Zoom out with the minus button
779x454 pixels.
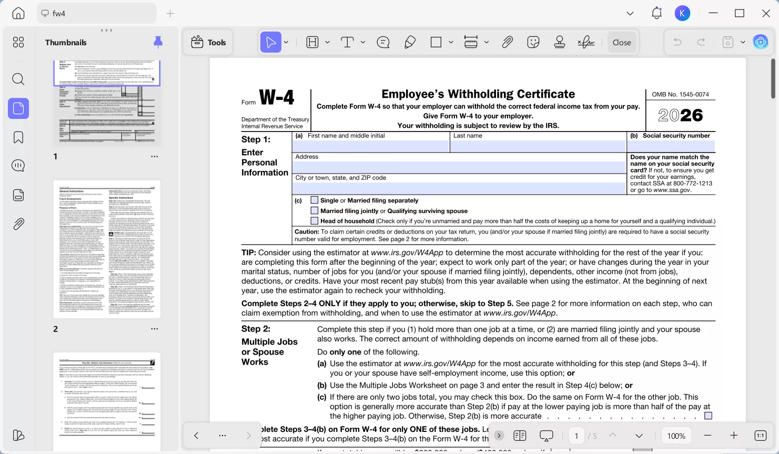(707, 436)
